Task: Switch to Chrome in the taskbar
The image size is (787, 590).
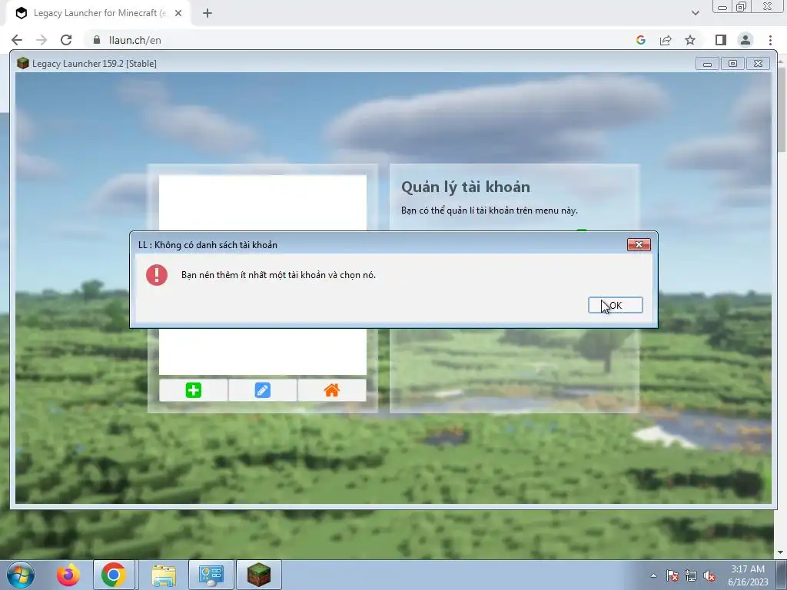Action: point(114,575)
